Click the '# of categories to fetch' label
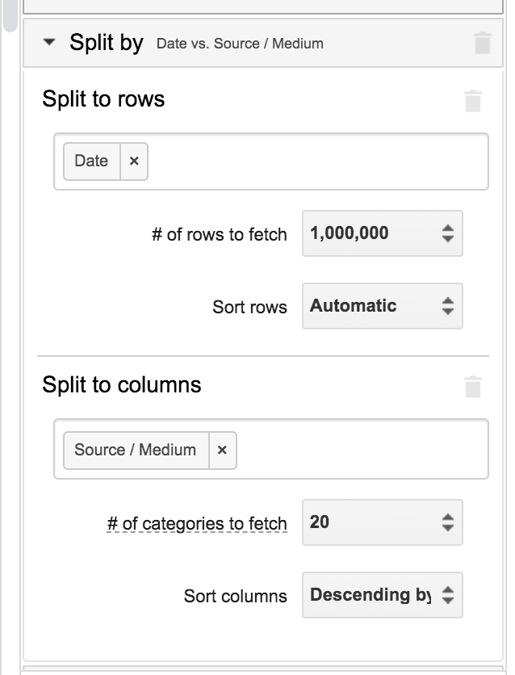 pos(197,524)
